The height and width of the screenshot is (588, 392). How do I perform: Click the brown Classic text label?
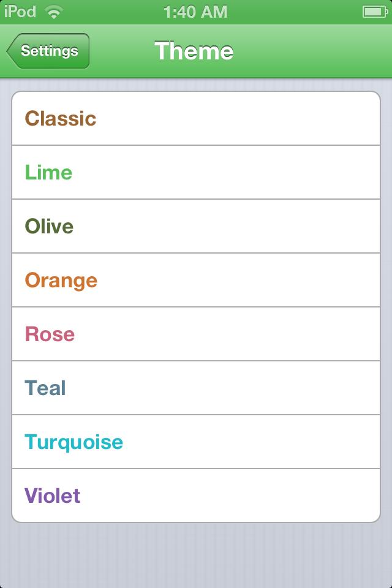[x=61, y=118]
